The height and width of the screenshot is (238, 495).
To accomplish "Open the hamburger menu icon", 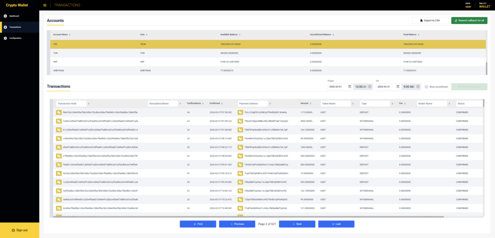I will click(x=45, y=5).
